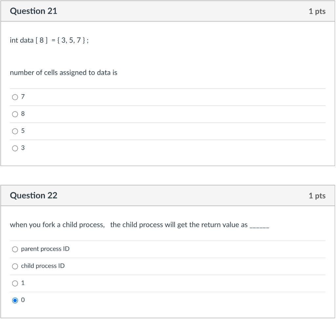This screenshot has height=320, width=336.
Task: Click the 'parent process ID' label text
Action: [x=45, y=249]
